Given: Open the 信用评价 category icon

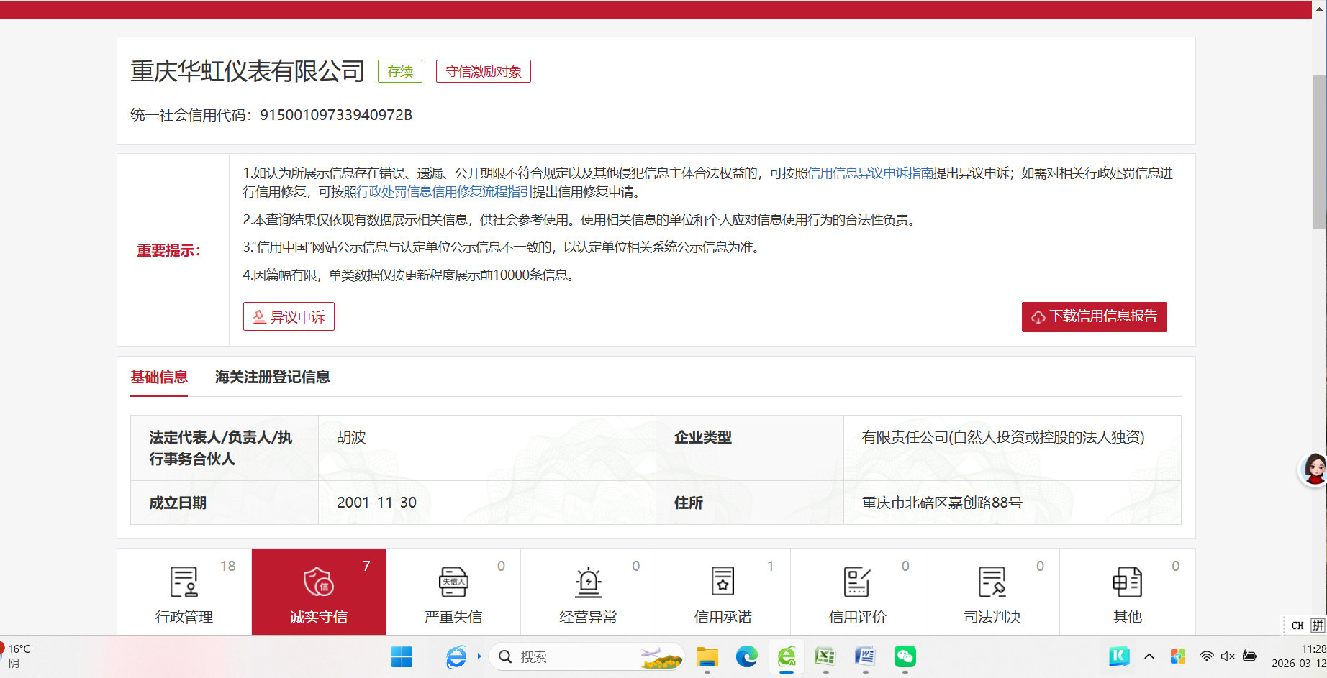Looking at the screenshot, I should [x=857, y=582].
